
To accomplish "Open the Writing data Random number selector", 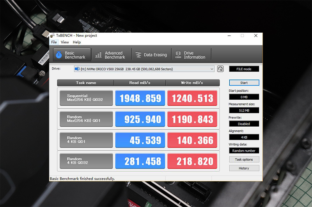I will click(244, 151).
